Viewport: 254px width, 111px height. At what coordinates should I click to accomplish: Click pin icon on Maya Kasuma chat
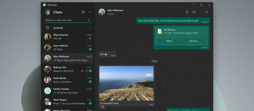(90, 39)
